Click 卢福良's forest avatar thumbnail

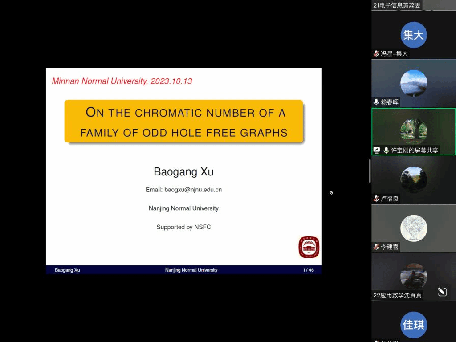pos(413,180)
